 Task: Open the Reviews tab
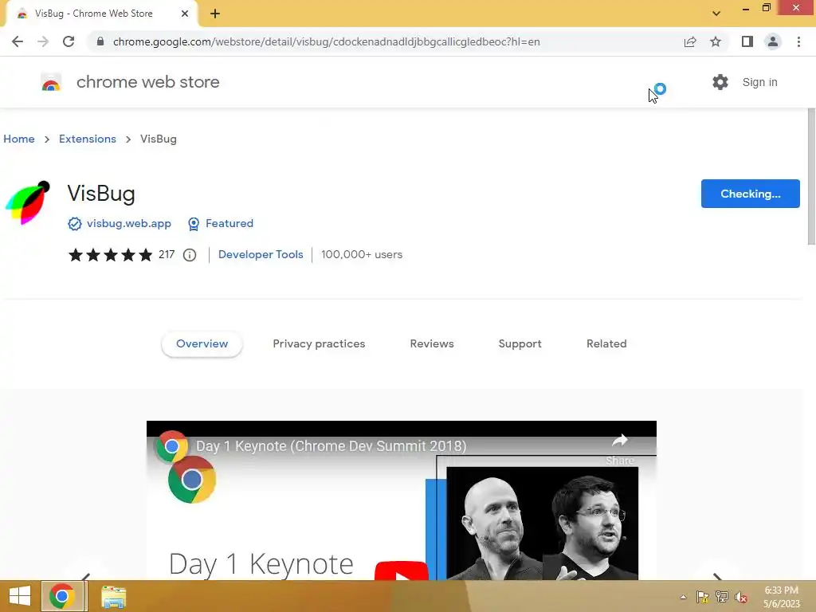tap(432, 344)
